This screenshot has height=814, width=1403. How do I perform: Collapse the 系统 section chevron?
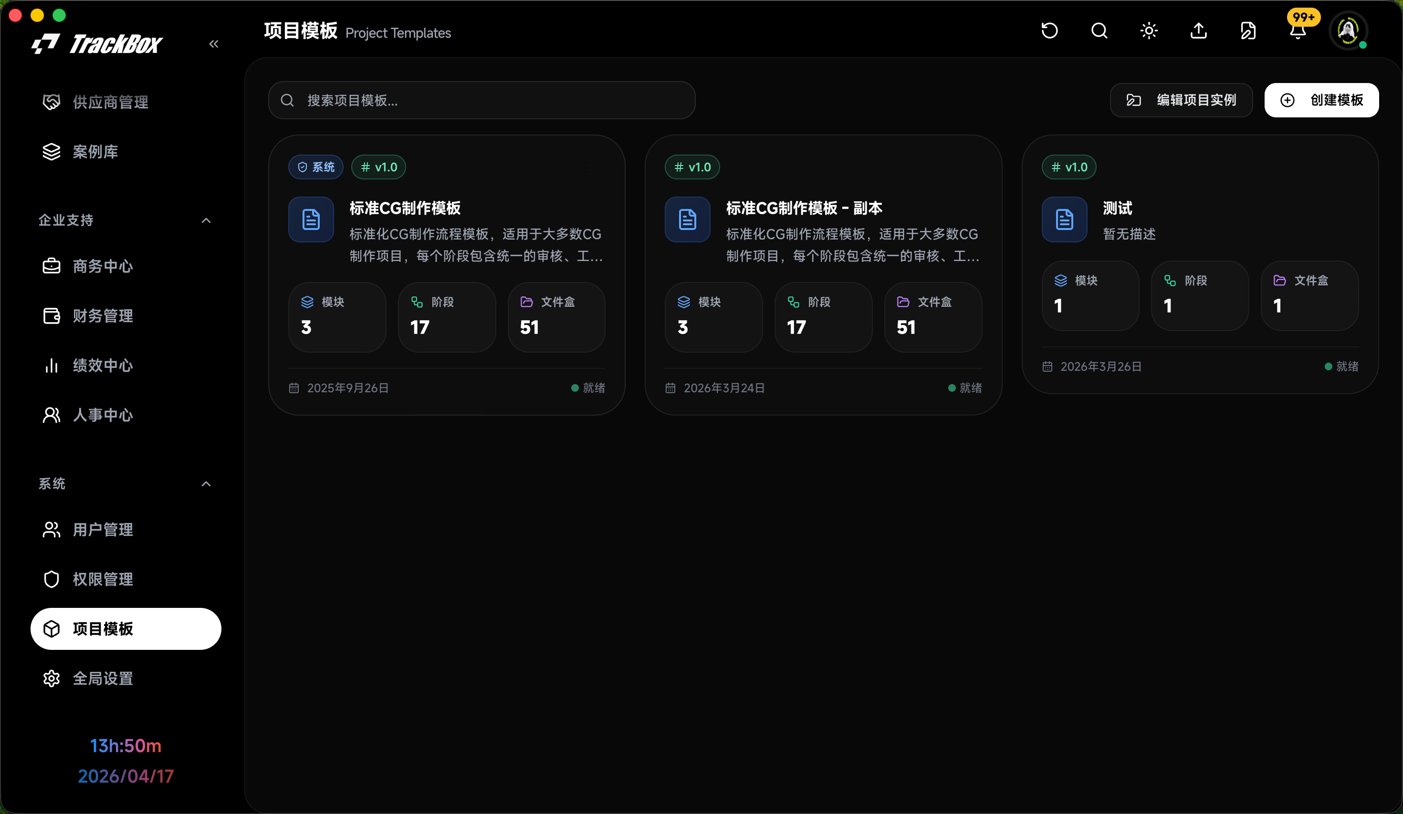pyautogui.click(x=206, y=484)
